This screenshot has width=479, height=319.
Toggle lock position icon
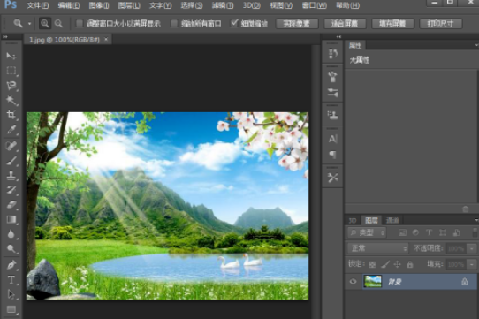pyautogui.click(x=397, y=264)
